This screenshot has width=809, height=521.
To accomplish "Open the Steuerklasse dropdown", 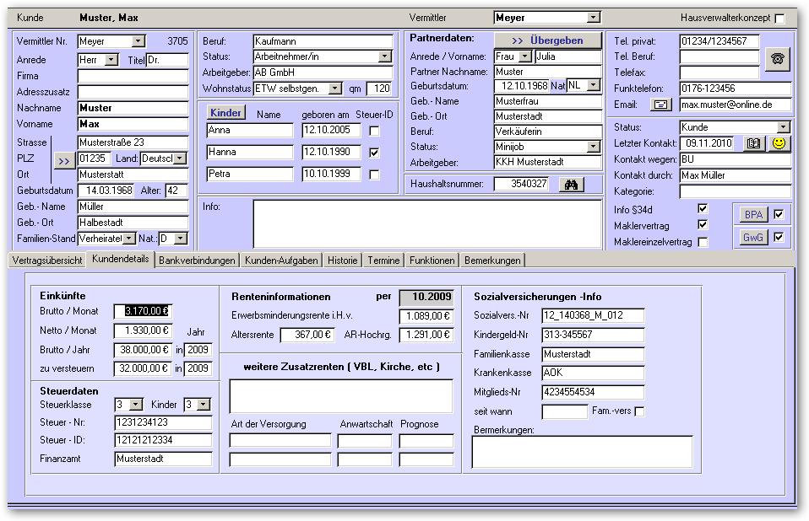I will (x=137, y=405).
